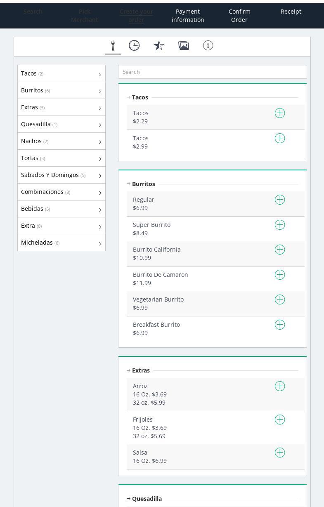Click the Receipt step link
The height and width of the screenshot is (507, 324).
click(x=291, y=12)
